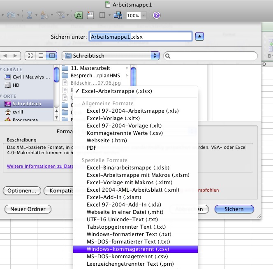Choose Windows-kommagetrennt (.csv)
Screen dimensions: 273x269
[x=135, y=249]
